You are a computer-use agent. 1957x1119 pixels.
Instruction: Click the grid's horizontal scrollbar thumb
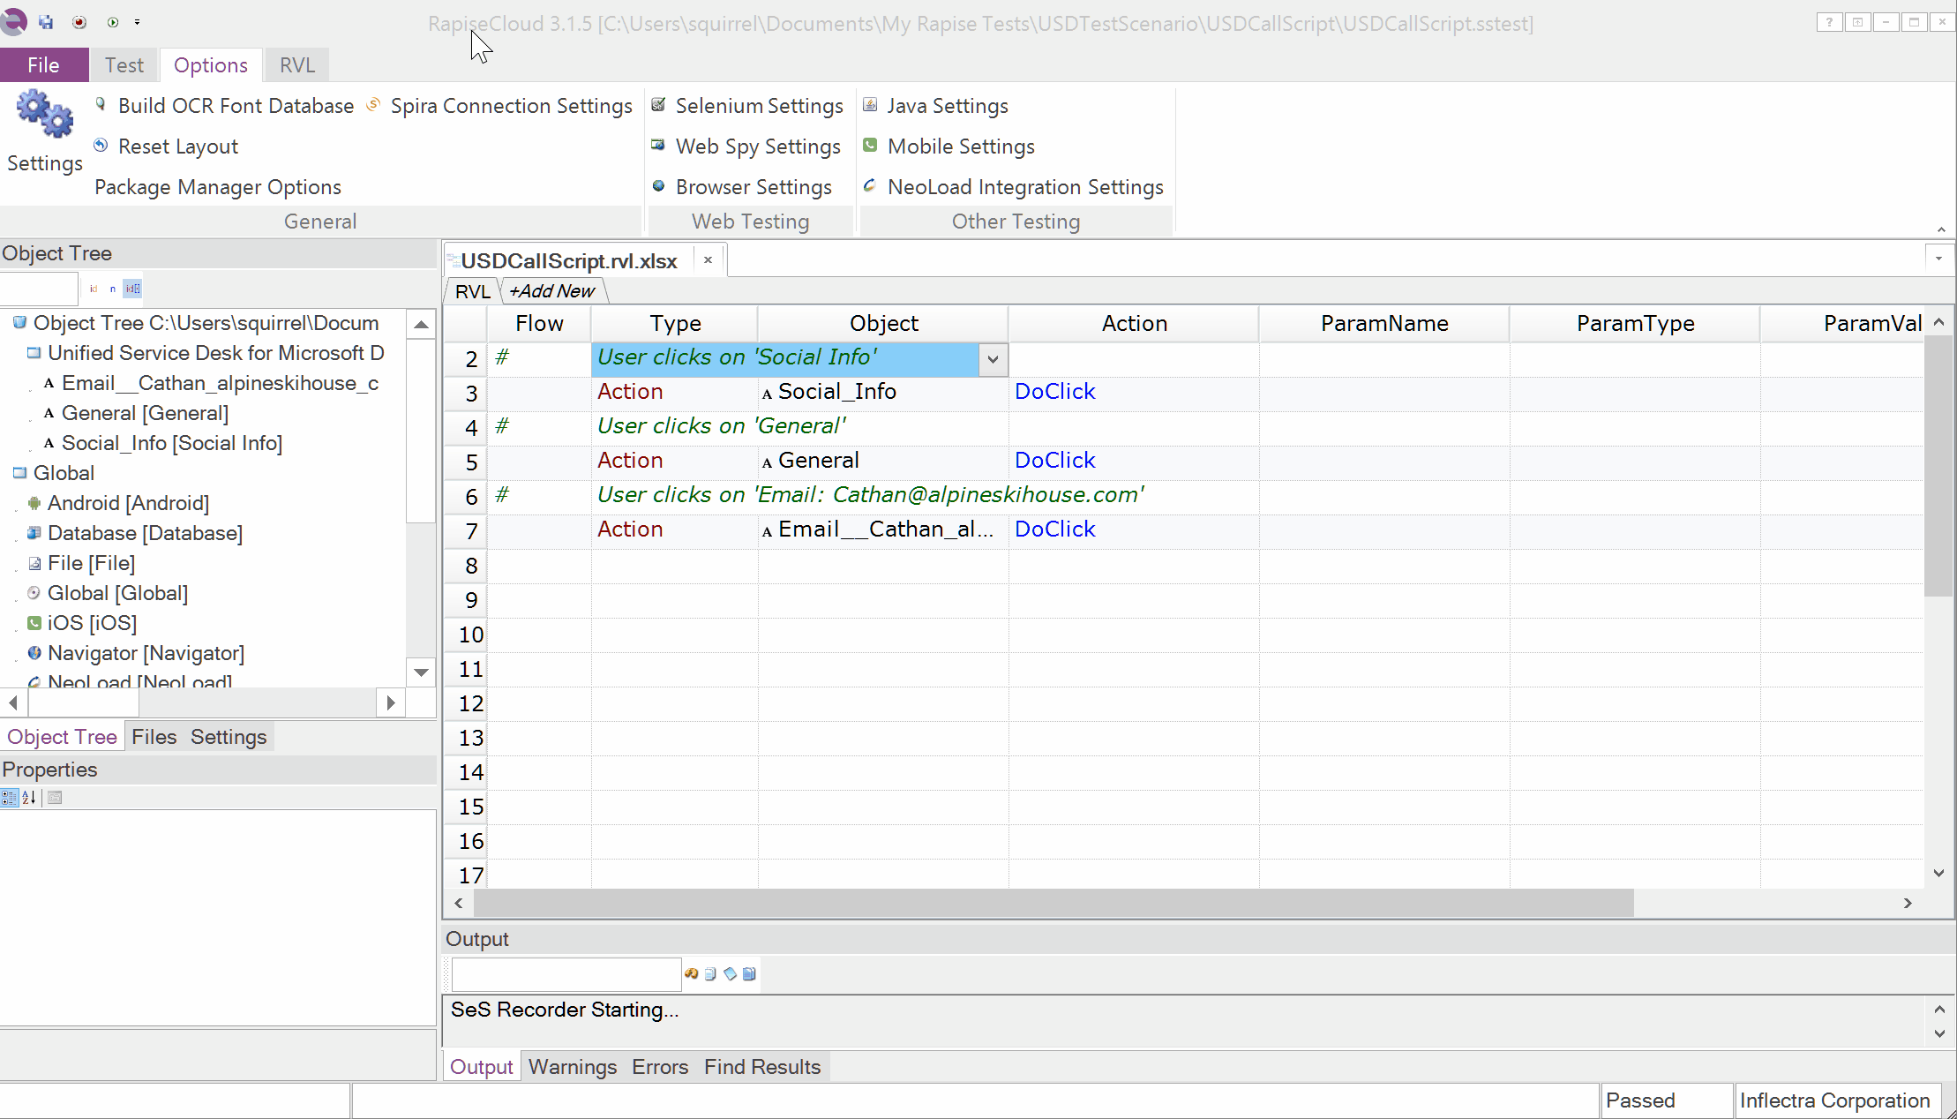(1053, 903)
